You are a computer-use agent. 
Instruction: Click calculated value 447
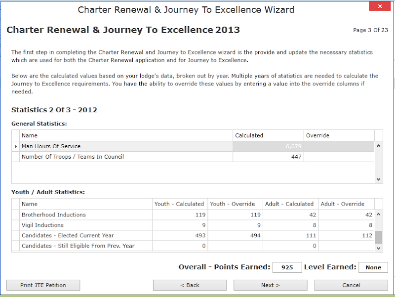point(268,157)
